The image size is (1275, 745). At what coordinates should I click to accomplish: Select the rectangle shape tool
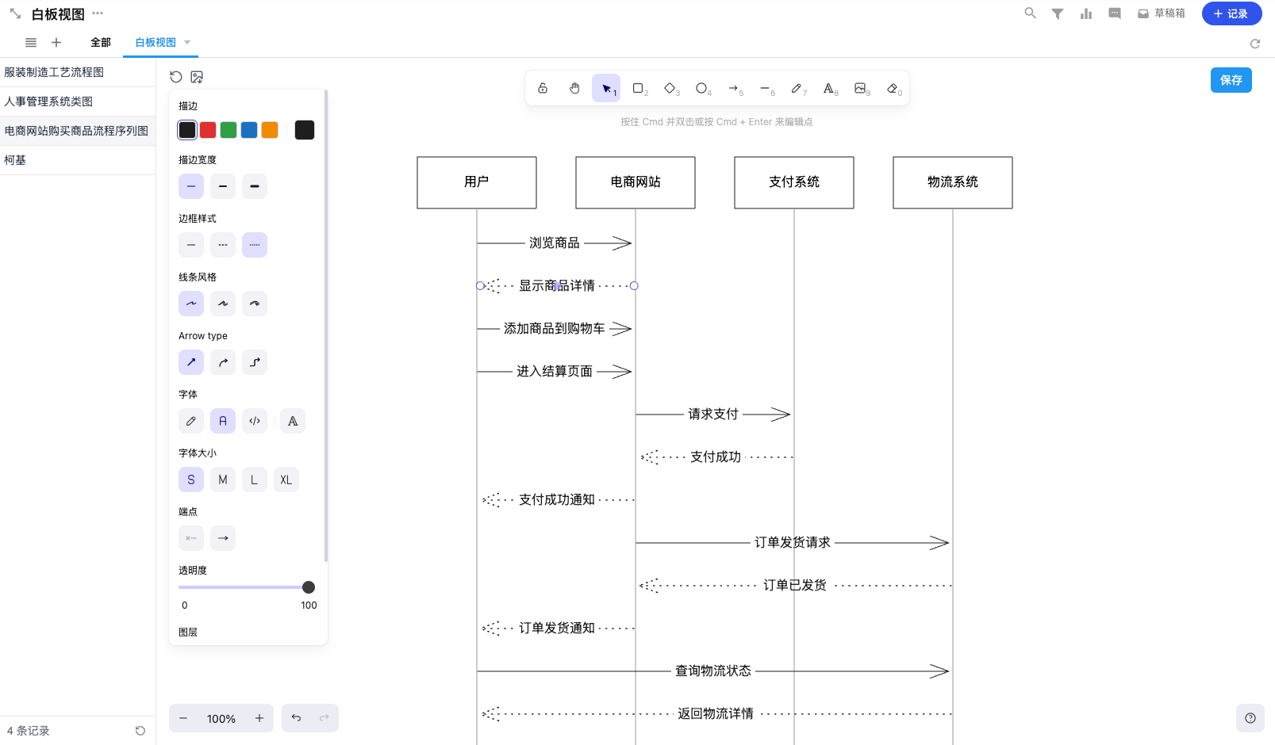(x=638, y=88)
